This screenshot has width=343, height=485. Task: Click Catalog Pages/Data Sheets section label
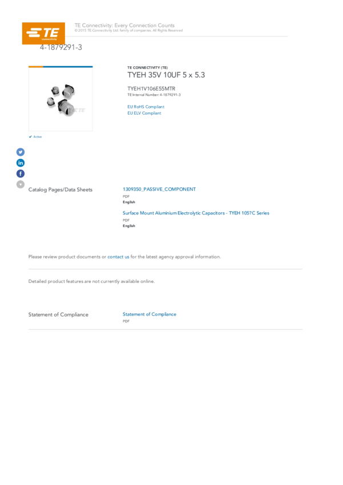[60, 189]
